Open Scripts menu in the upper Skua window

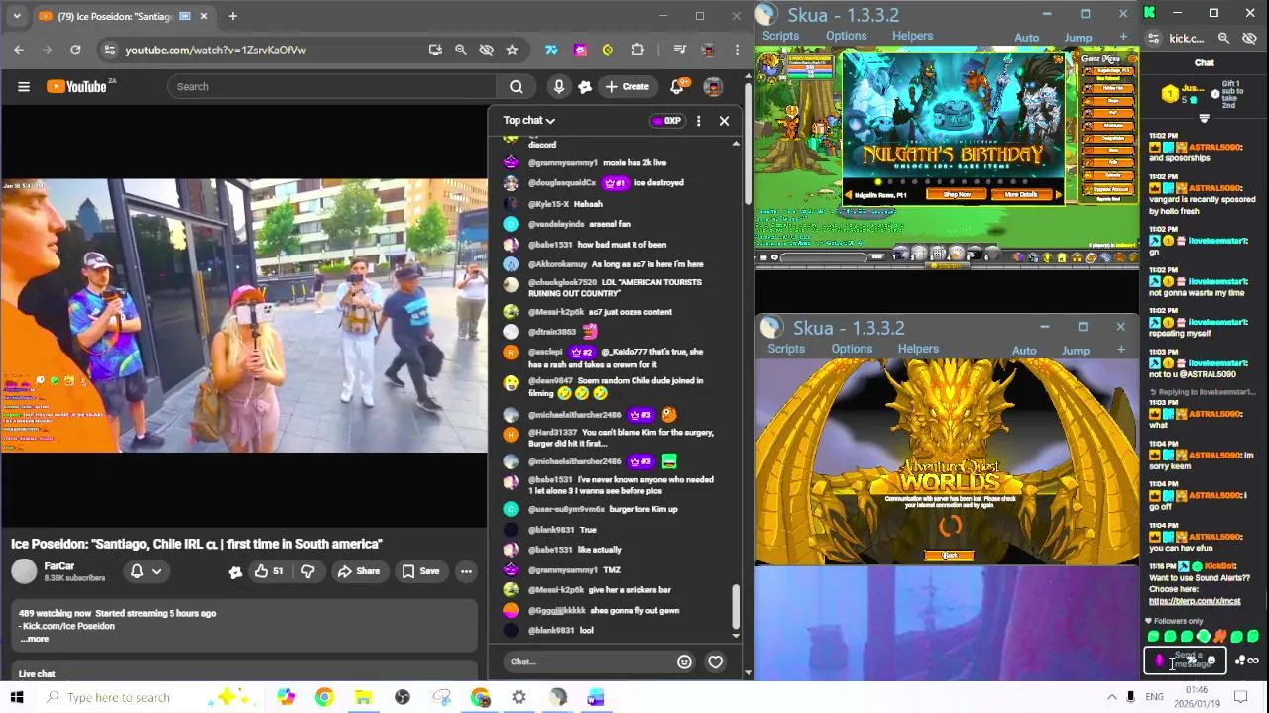coord(780,37)
